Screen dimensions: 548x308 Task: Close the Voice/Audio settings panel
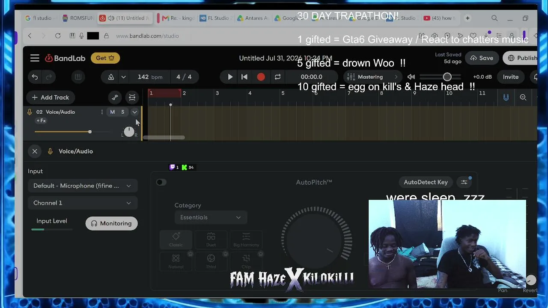click(35, 151)
